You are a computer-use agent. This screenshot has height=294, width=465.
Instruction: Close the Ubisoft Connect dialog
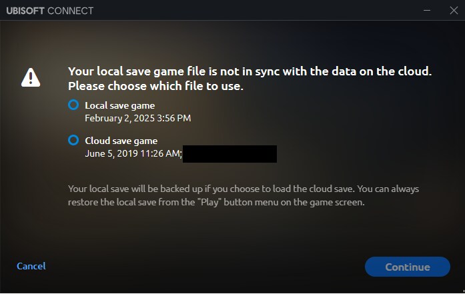(454, 11)
